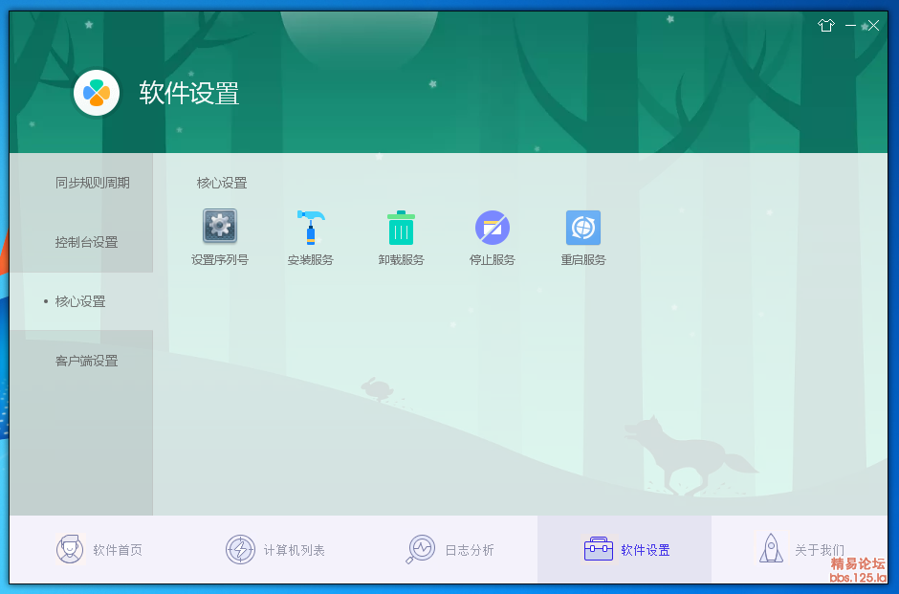Click the 计算机列表 lightning icon
The width and height of the screenshot is (899, 594).
[240, 549]
